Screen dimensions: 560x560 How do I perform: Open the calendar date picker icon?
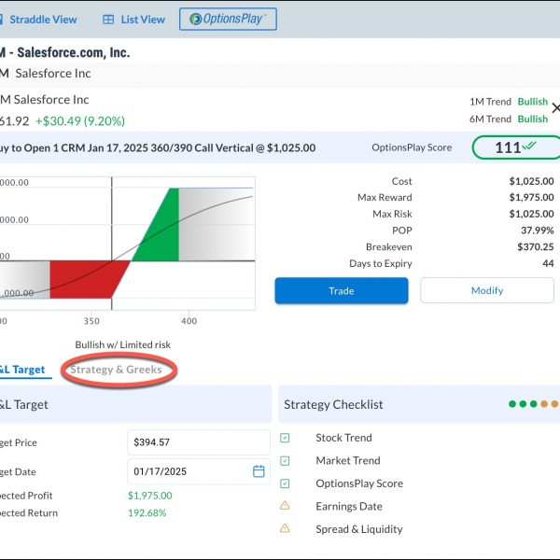[x=259, y=471]
